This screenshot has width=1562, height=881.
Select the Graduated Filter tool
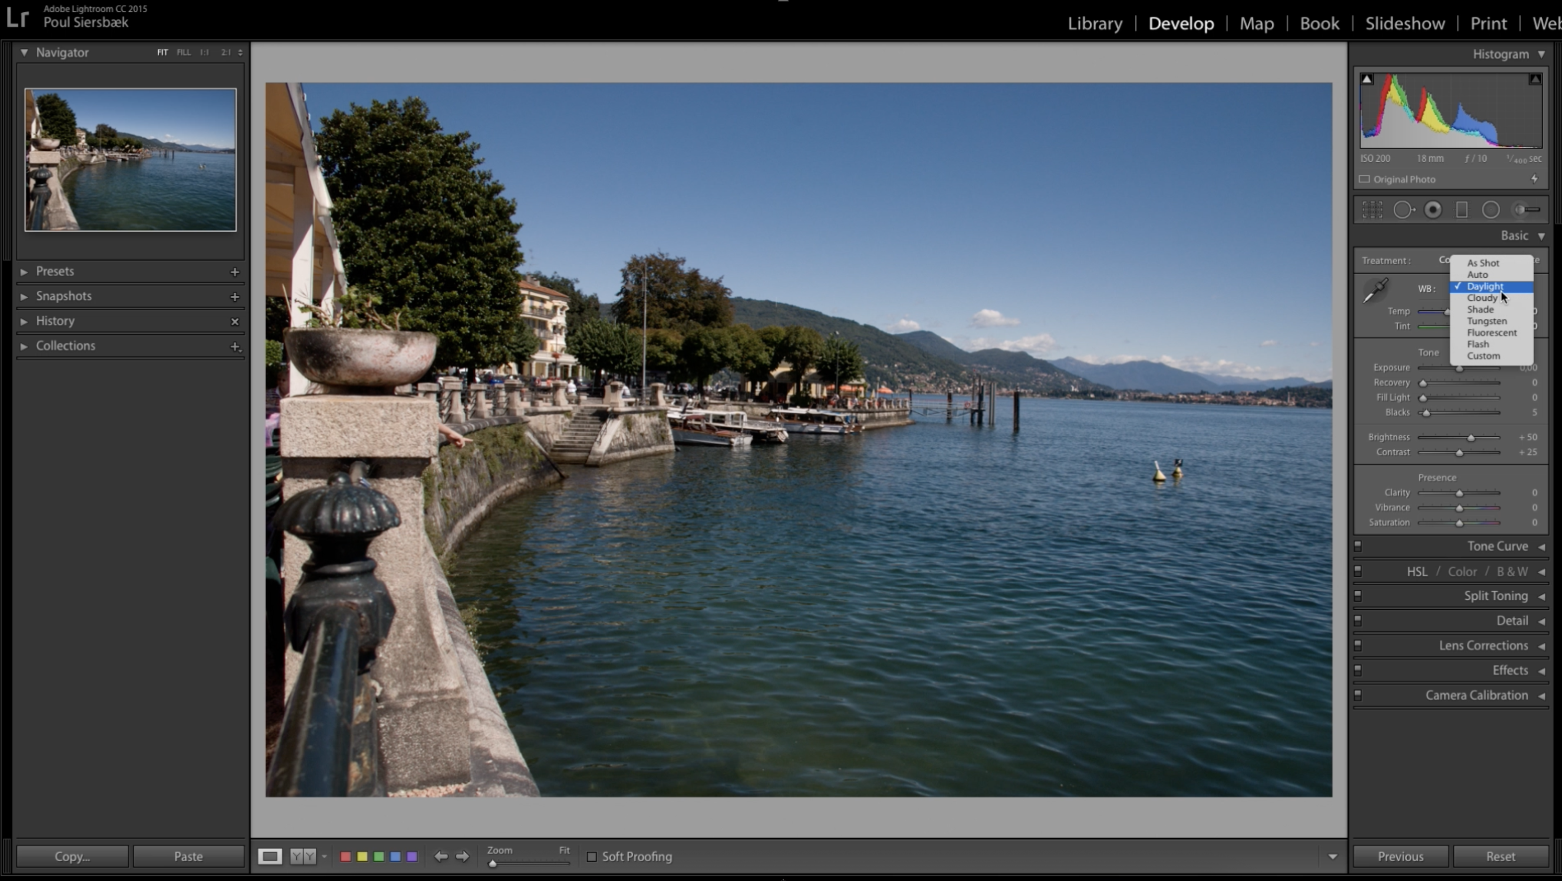pyautogui.click(x=1462, y=210)
